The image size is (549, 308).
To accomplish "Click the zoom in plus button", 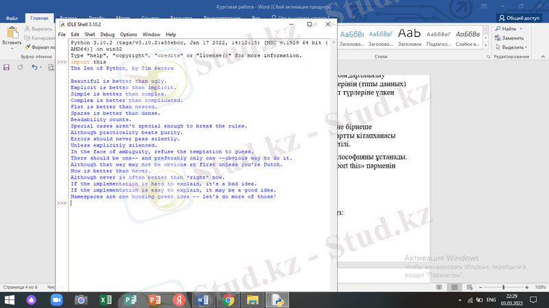I will (x=526, y=287).
